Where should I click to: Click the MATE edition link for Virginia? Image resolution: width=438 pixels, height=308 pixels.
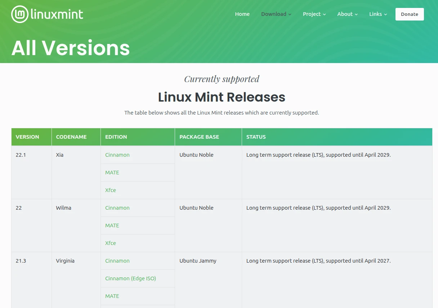click(x=112, y=296)
